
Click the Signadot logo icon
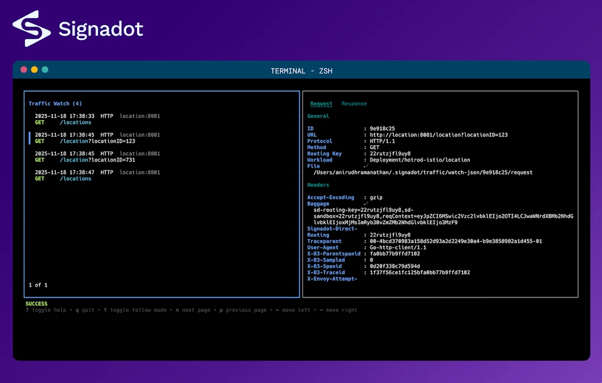tap(31, 28)
